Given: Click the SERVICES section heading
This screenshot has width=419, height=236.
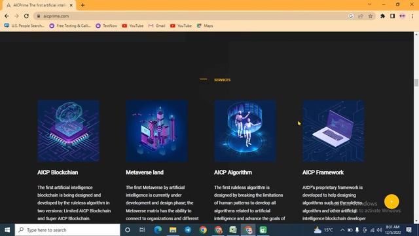Looking at the screenshot, I should (x=222, y=80).
